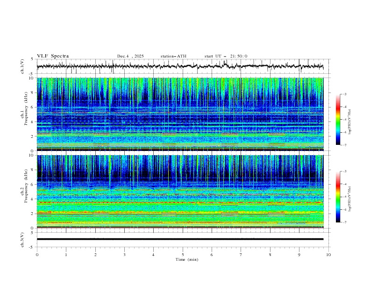Click the ch.2 "Frequency (kHz)" axis label
The width and height of the screenshot is (370, 286).
pos(26,186)
